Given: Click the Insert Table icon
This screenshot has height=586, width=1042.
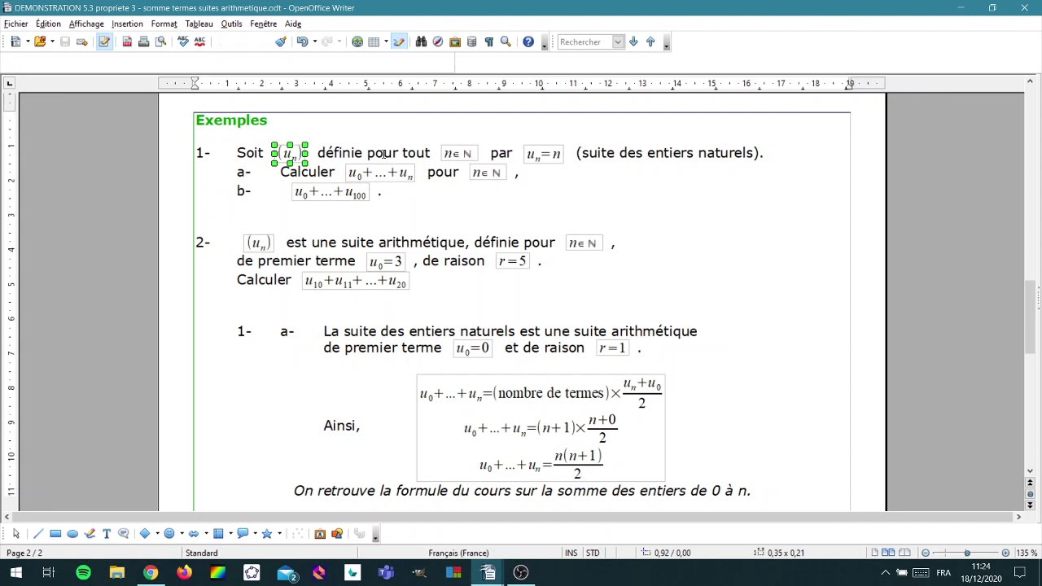Looking at the screenshot, I should pyautogui.click(x=373, y=42).
